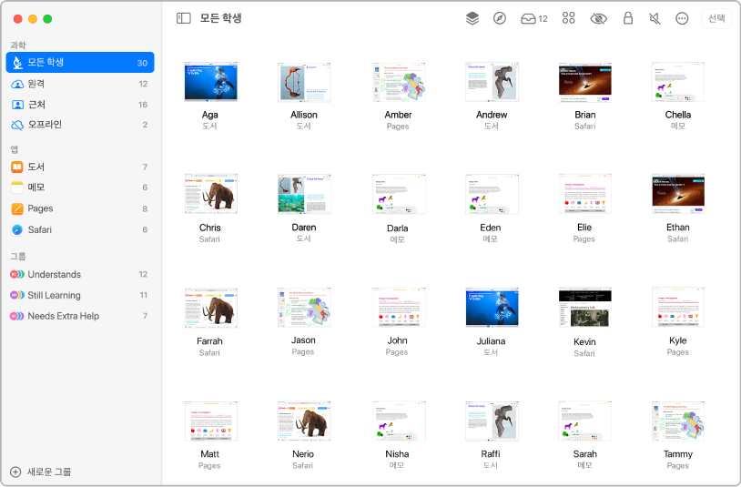Select Sarah's screen thumbnail
This screenshot has height=487, width=741.
point(585,421)
